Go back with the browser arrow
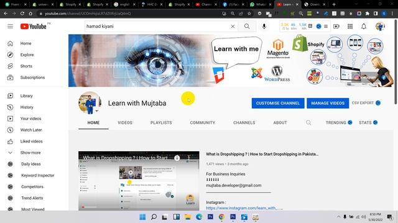This screenshot has height=223, width=398. [6, 14]
